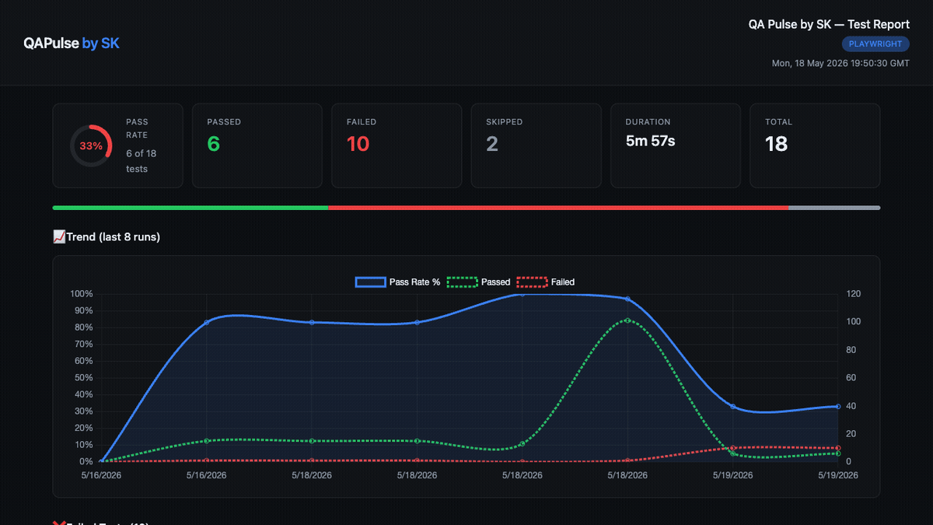Toggle the Pass Rate % legend item
The width and height of the screenshot is (933, 525).
[x=397, y=282]
